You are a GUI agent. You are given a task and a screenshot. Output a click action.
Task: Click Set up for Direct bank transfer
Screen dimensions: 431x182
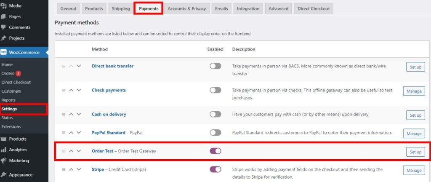tap(415, 67)
